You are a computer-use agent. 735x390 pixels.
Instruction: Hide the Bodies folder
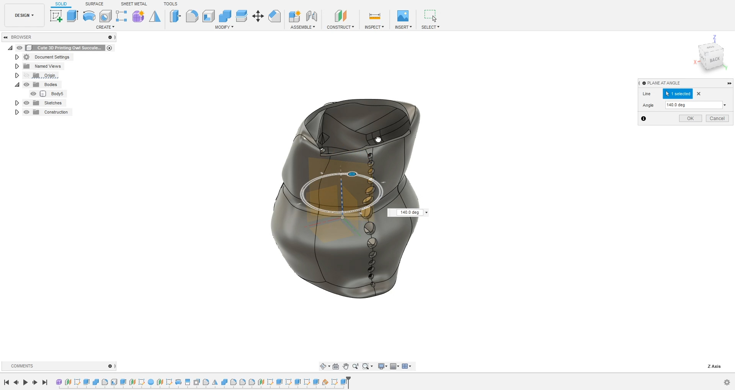pyautogui.click(x=26, y=84)
